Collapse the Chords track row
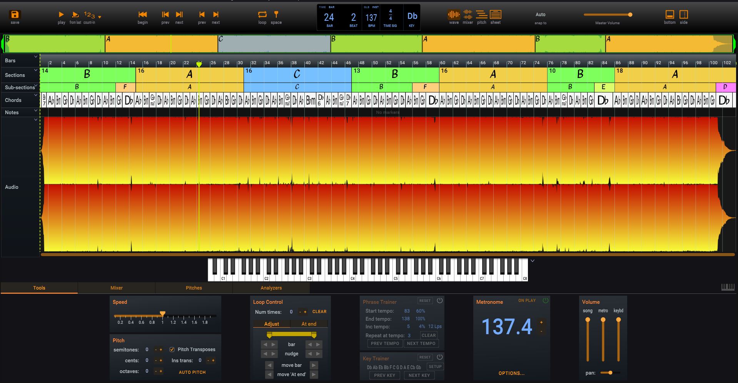738x383 pixels. tap(36, 95)
